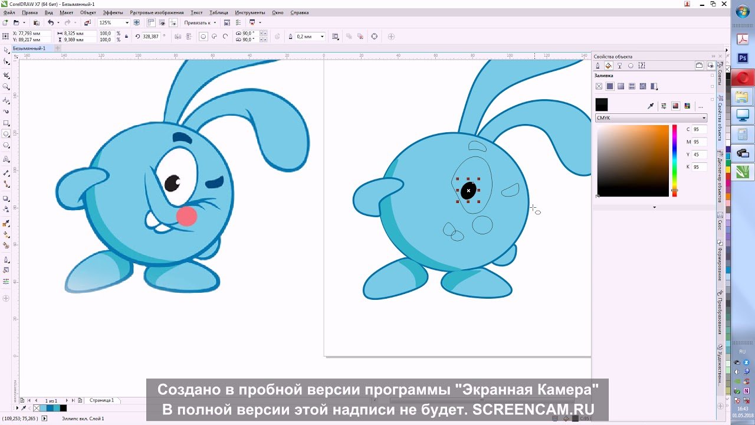Viewport: 755px width, 425px height.
Task: Select the Zoom magnifier tool
Action: click(6, 87)
